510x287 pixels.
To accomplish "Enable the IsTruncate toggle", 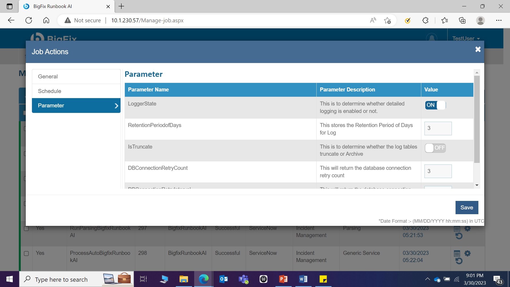I will tap(435, 148).
